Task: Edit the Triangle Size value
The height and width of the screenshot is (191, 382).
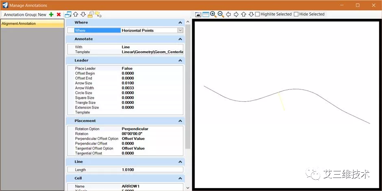Action: click(128, 102)
